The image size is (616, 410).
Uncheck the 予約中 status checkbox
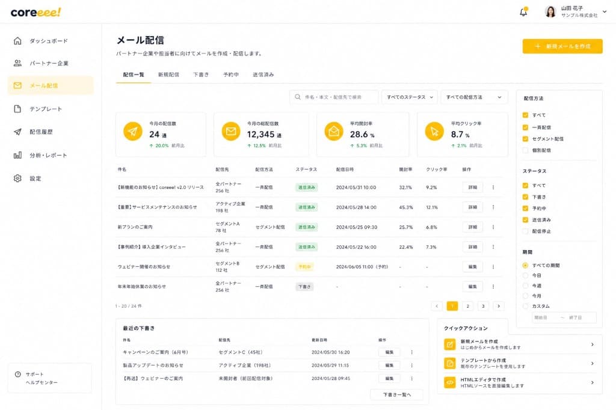click(525, 208)
